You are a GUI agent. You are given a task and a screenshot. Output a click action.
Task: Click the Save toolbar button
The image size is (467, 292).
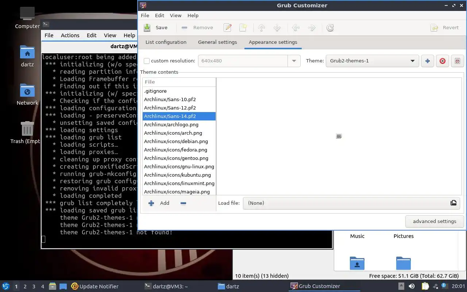pos(155,28)
